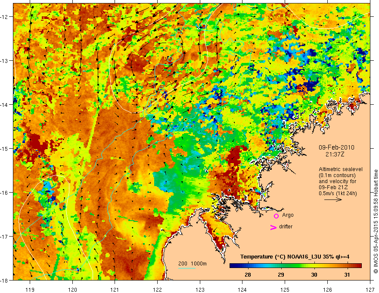Click the latitude axis label -17

tap(4, 236)
